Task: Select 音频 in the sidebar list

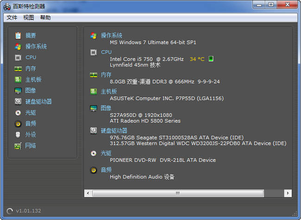Action: [31, 123]
